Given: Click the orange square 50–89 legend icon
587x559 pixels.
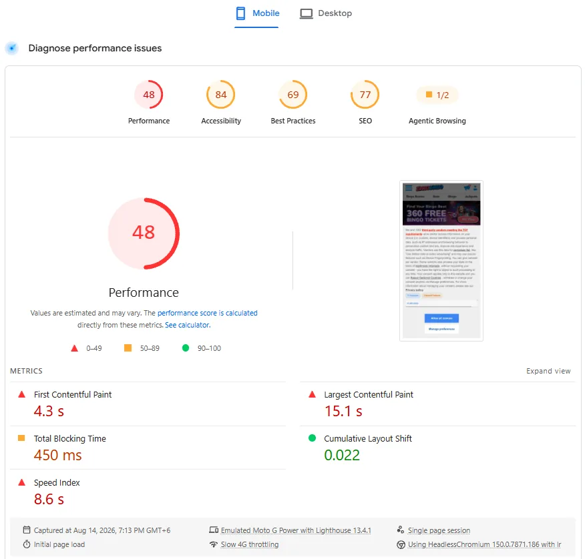Looking at the screenshot, I should (128, 348).
